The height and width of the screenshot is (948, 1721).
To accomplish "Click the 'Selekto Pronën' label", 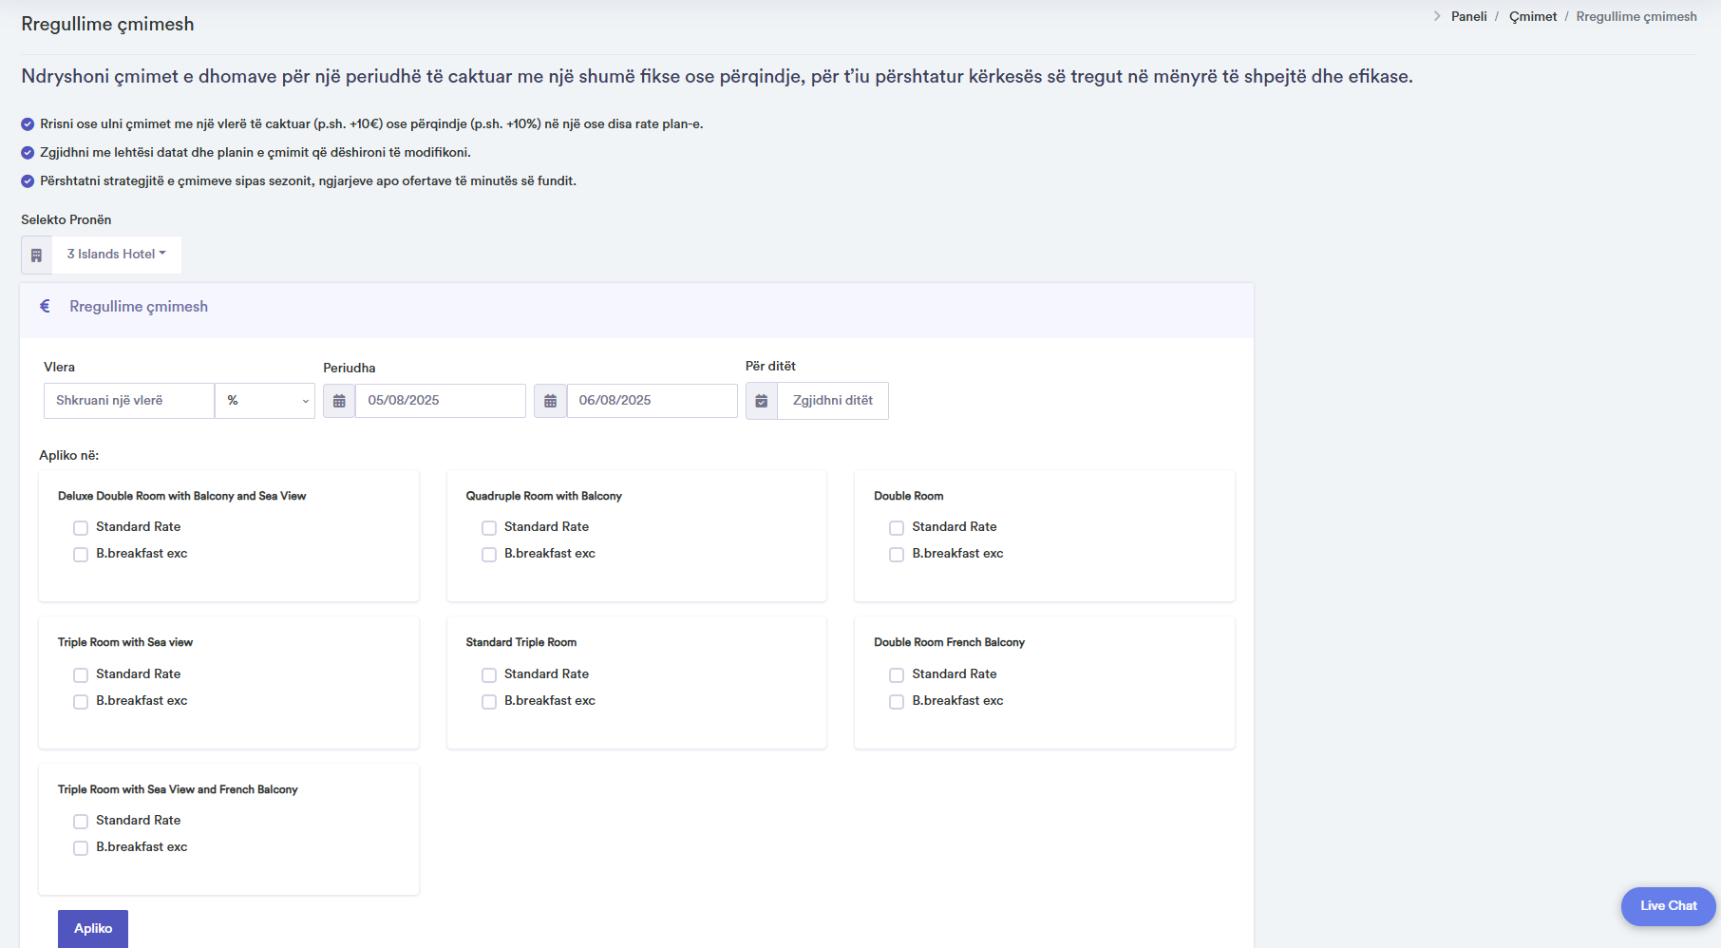I will point(66,219).
